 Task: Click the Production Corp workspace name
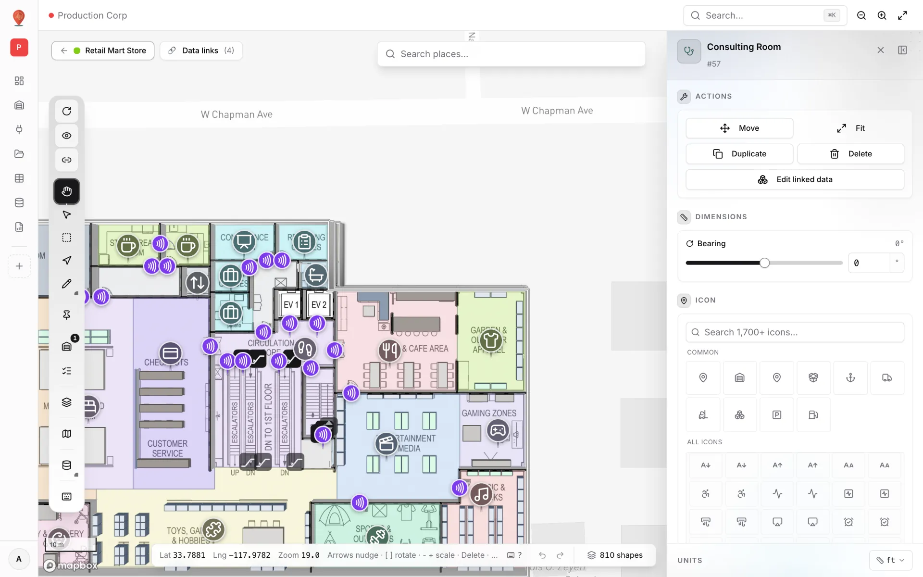[x=92, y=15]
